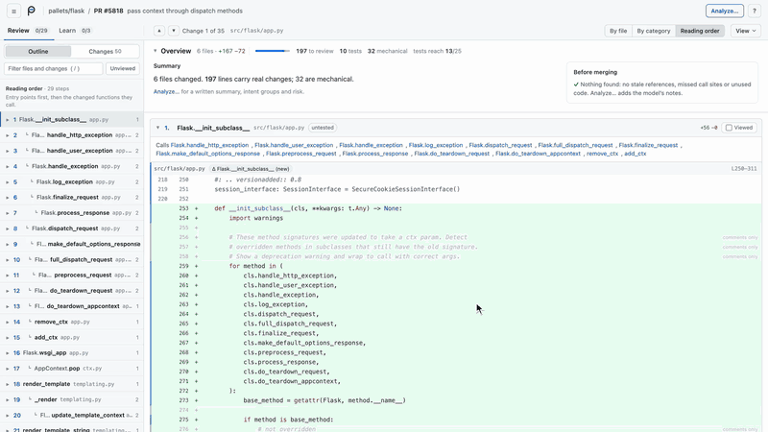This screenshot has height=432, width=768.
Task: Expand outline step 5 Flask.log_exception
Action: 8,181
